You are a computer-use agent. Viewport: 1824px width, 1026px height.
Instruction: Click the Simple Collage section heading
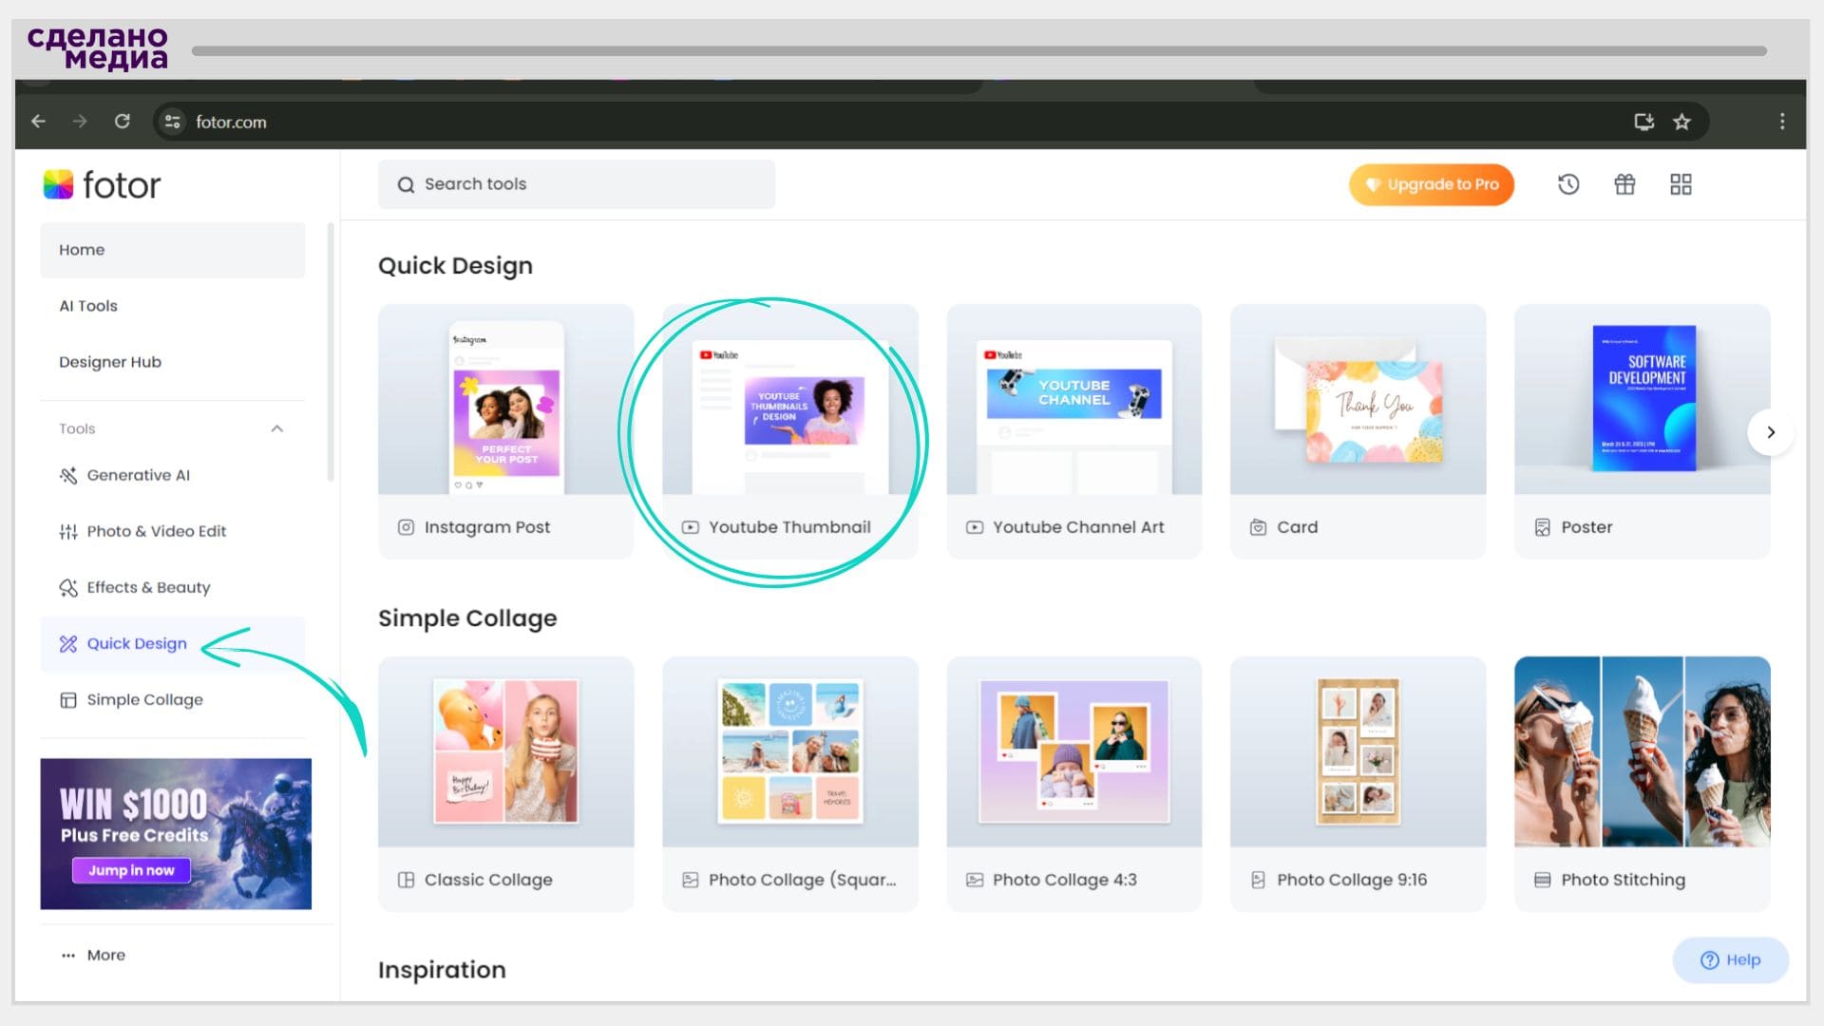pyautogui.click(x=467, y=618)
